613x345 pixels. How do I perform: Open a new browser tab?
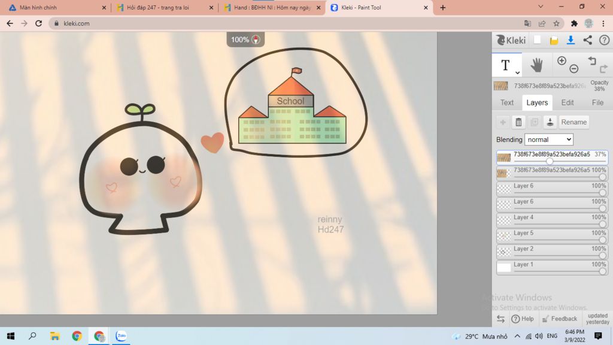click(x=442, y=7)
